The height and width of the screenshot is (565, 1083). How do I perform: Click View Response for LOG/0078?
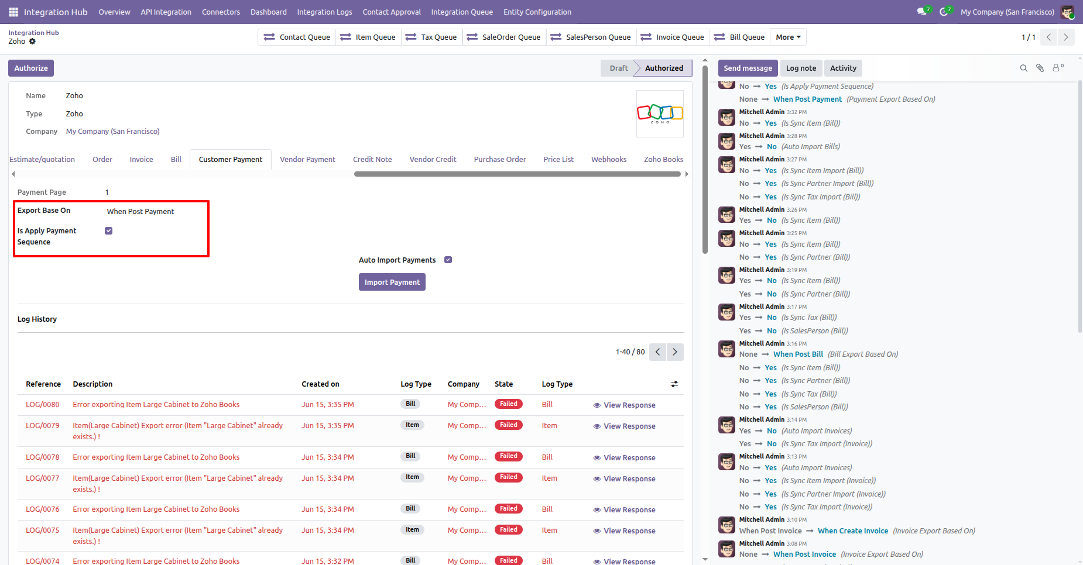click(624, 457)
